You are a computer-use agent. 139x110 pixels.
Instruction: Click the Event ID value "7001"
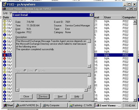[68, 22]
